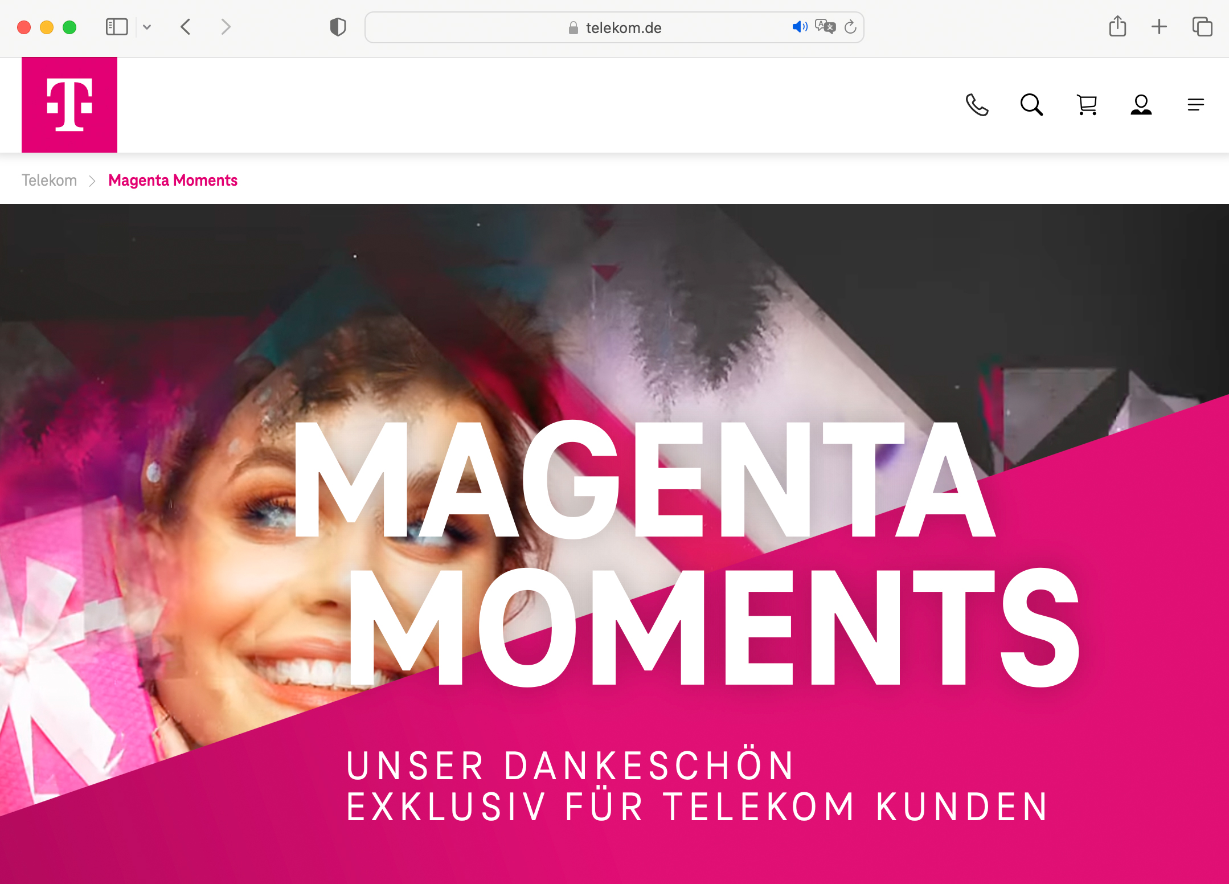Viewport: 1229px width, 884px height.
Task: Open the site search magnifier
Action: pyautogui.click(x=1031, y=105)
